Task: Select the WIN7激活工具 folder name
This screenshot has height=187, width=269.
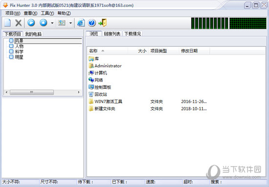Action: coord(109,102)
